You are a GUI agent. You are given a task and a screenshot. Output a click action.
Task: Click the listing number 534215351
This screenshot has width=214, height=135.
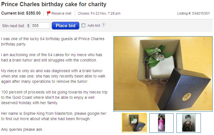201,13
